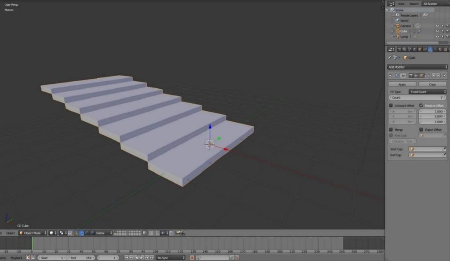Remove the Array modifier with X icon

[x=445, y=76]
